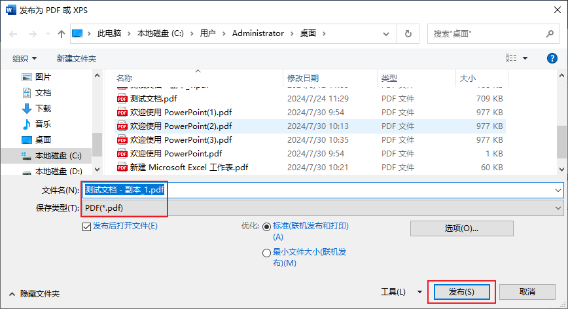Open the 组织 menu
This screenshot has width=568, height=309.
tap(24, 58)
